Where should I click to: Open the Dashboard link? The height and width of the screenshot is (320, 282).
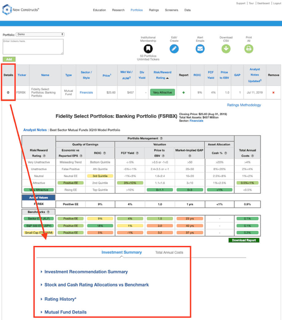(263, 3)
